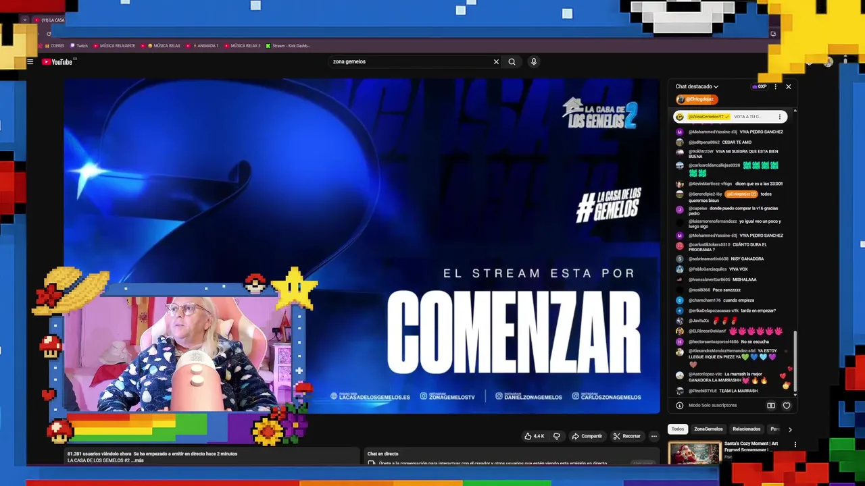Send a heart reaction in the chat
Viewport: 865px width, 486px height.
coord(786,406)
